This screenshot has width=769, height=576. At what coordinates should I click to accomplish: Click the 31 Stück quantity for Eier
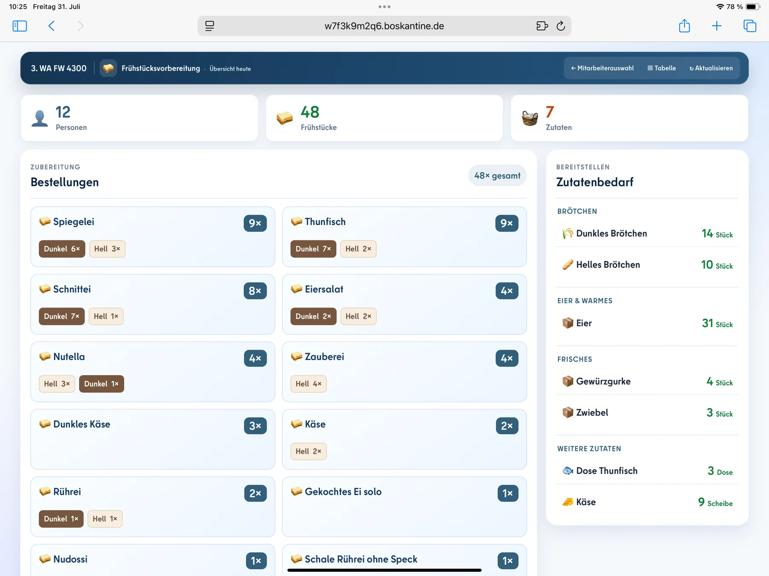(x=717, y=323)
